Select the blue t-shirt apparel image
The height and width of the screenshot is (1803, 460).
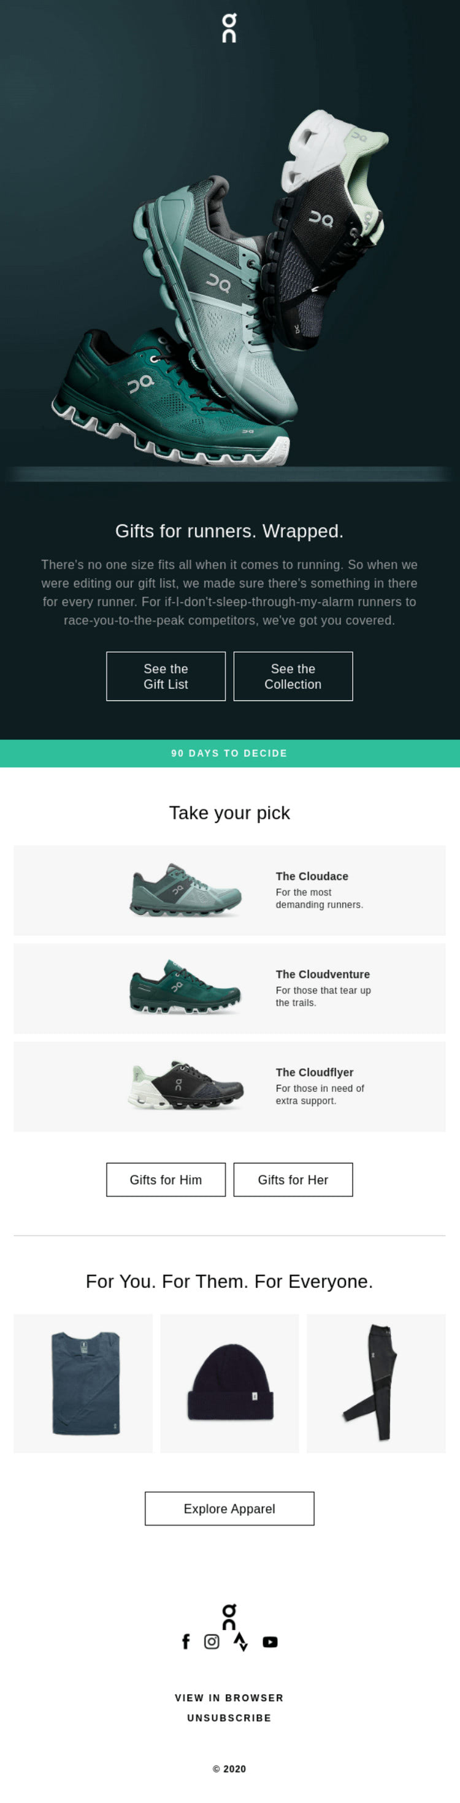pos(83,1383)
